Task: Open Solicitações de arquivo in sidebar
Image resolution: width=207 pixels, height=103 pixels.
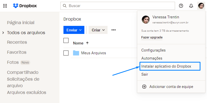Action: click(x=23, y=82)
